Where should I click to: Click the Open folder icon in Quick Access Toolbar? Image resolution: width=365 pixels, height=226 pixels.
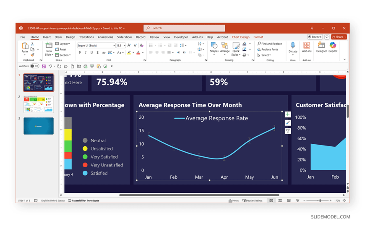pos(65,66)
